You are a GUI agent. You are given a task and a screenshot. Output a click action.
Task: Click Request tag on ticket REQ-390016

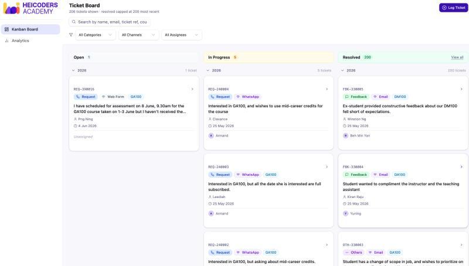click(86, 97)
